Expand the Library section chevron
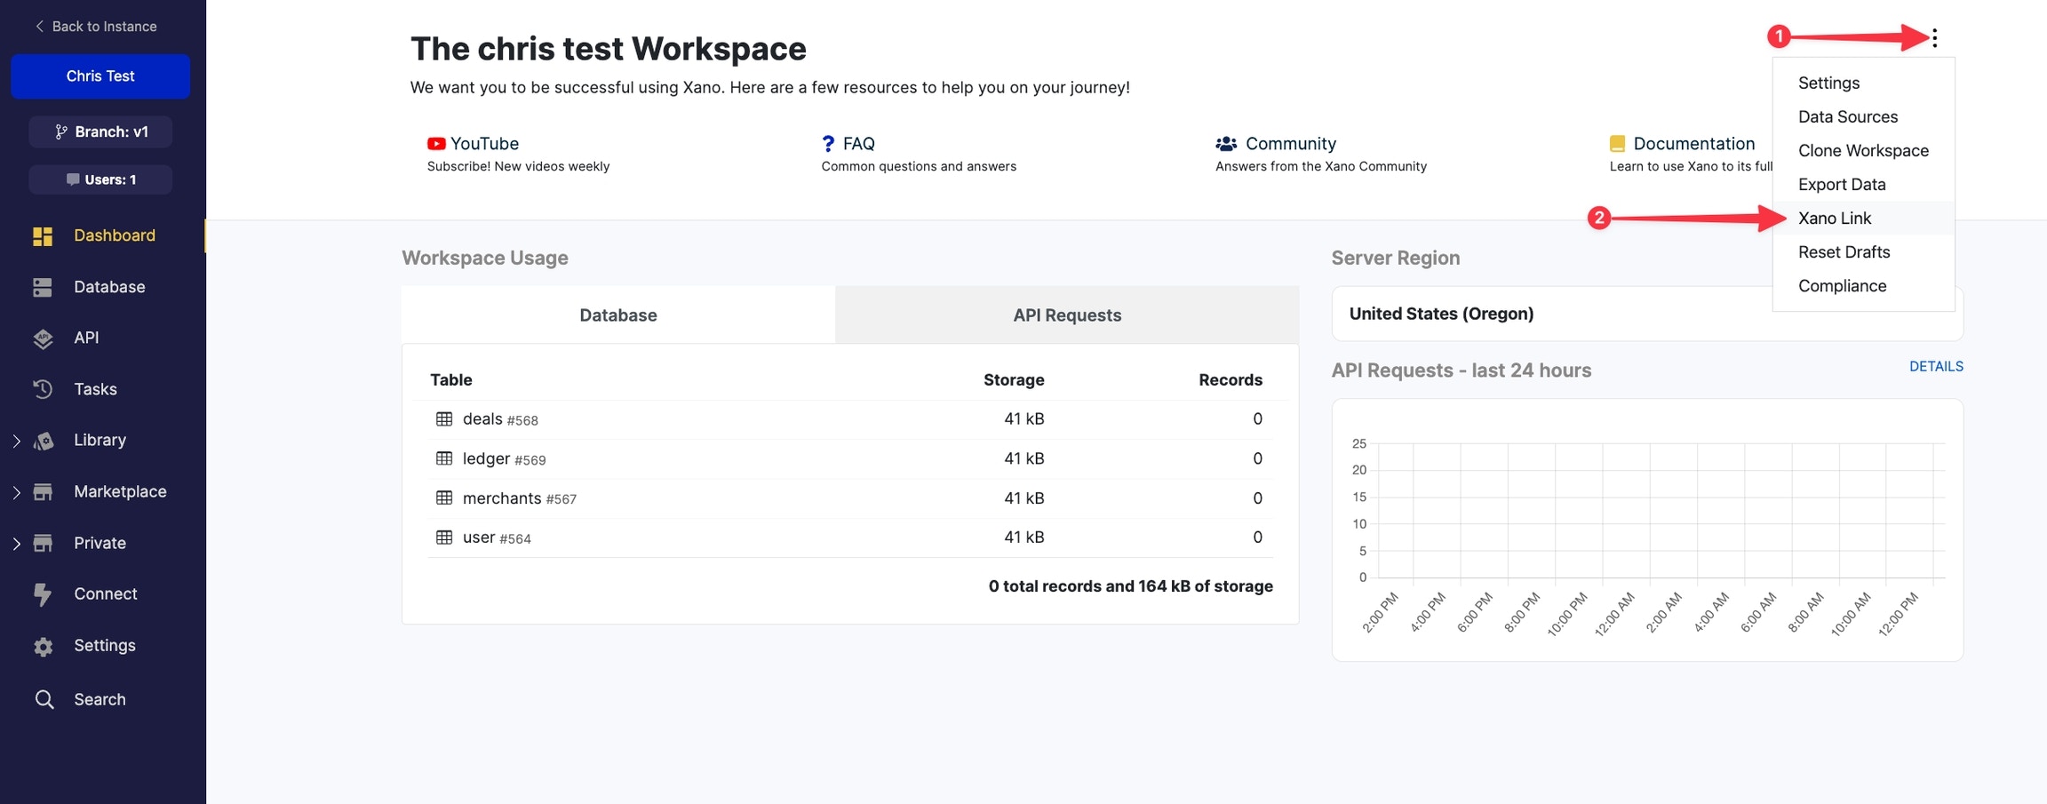This screenshot has width=2047, height=804. pos(16,441)
